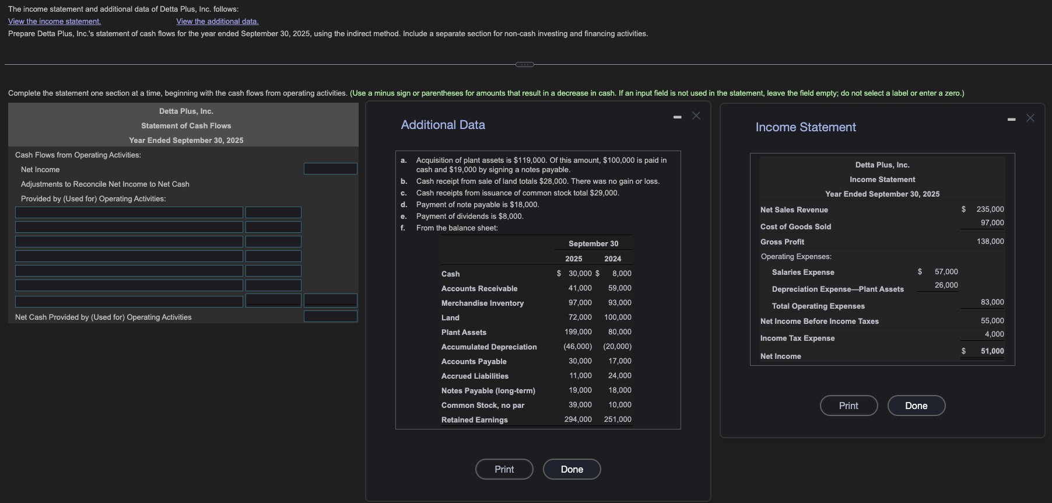Click the 'Plant Assets' balance sheet row

click(x=536, y=332)
